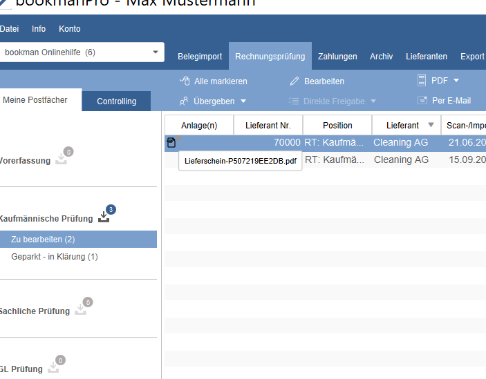The width and height of the screenshot is (486, 379).
Task: Expand the Übergeben dropdown arrow
Action: [x=243, y=101]
